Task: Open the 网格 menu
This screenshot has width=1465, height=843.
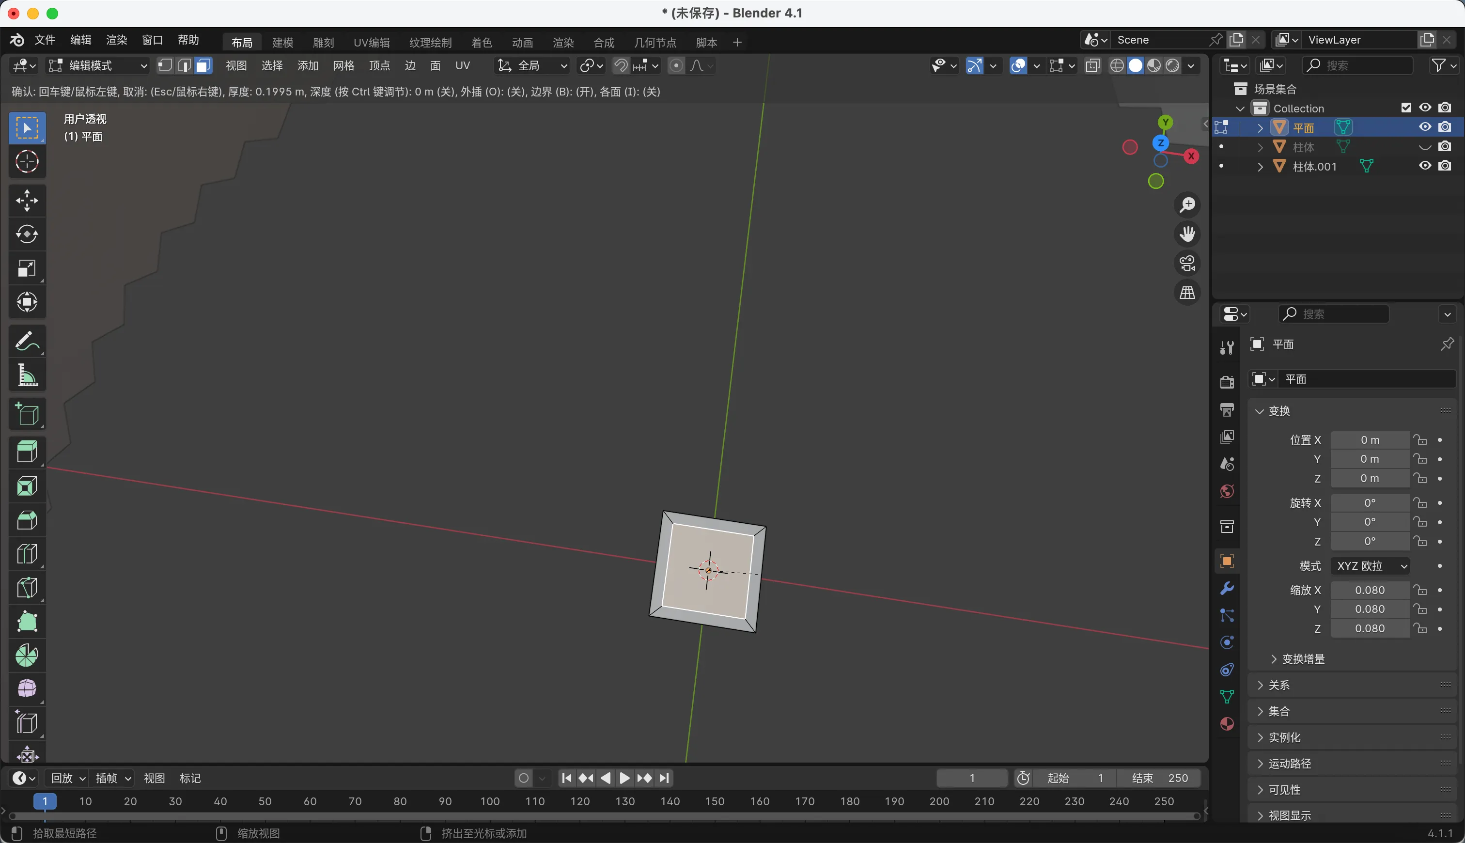Action: pyautogui.click(x=343, y=65)
